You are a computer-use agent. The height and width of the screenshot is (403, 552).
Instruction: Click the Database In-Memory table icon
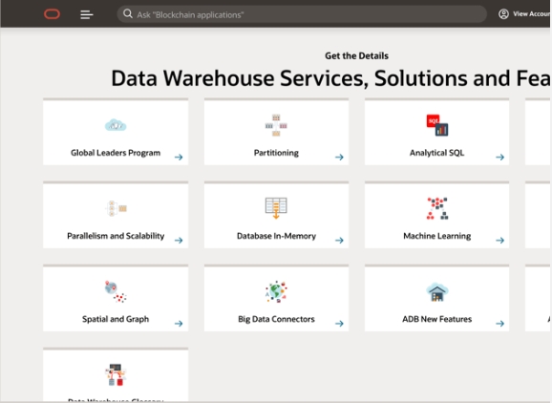point(276,208)
